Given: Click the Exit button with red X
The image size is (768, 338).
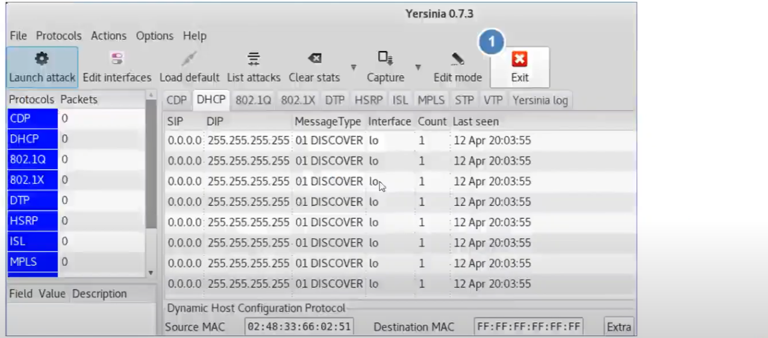Looking at the screenshot, I should tap(520, 67).
